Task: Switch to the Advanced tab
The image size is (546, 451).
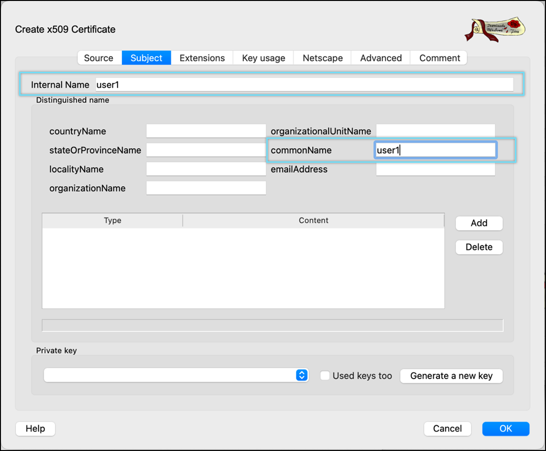Action: 381,58
